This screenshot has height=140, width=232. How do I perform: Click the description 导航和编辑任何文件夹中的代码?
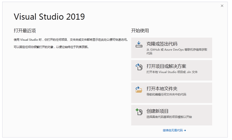click(x=166, y=94)
